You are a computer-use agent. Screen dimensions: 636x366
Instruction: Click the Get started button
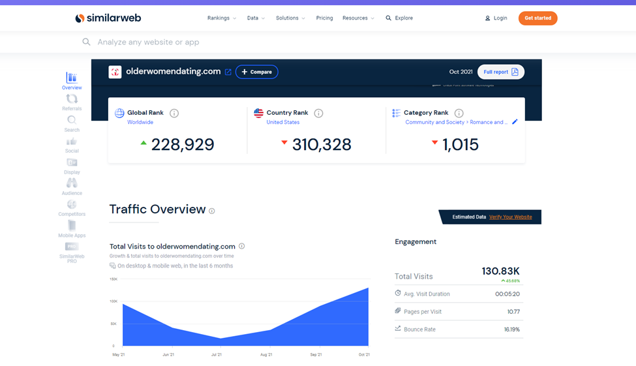pyautogui.click(x=538, y=18)
